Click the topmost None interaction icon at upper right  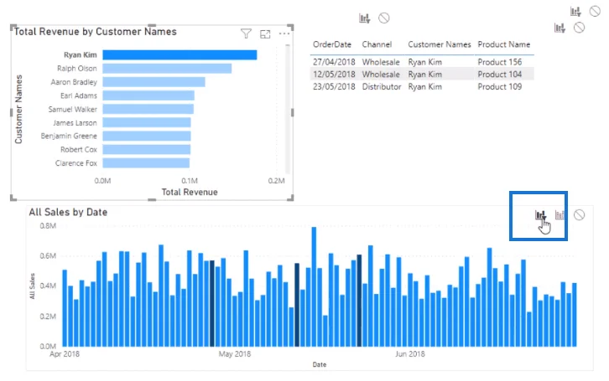coord(595,11)
